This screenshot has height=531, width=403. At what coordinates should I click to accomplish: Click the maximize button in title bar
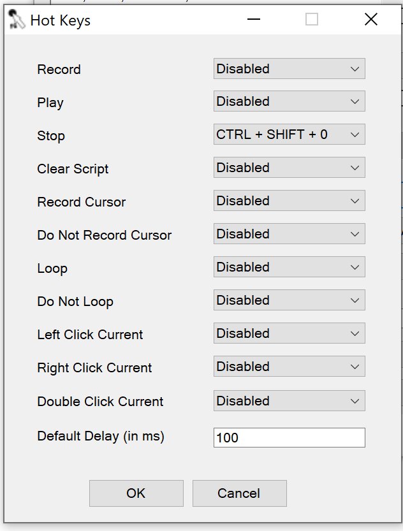tap(312, 20)
